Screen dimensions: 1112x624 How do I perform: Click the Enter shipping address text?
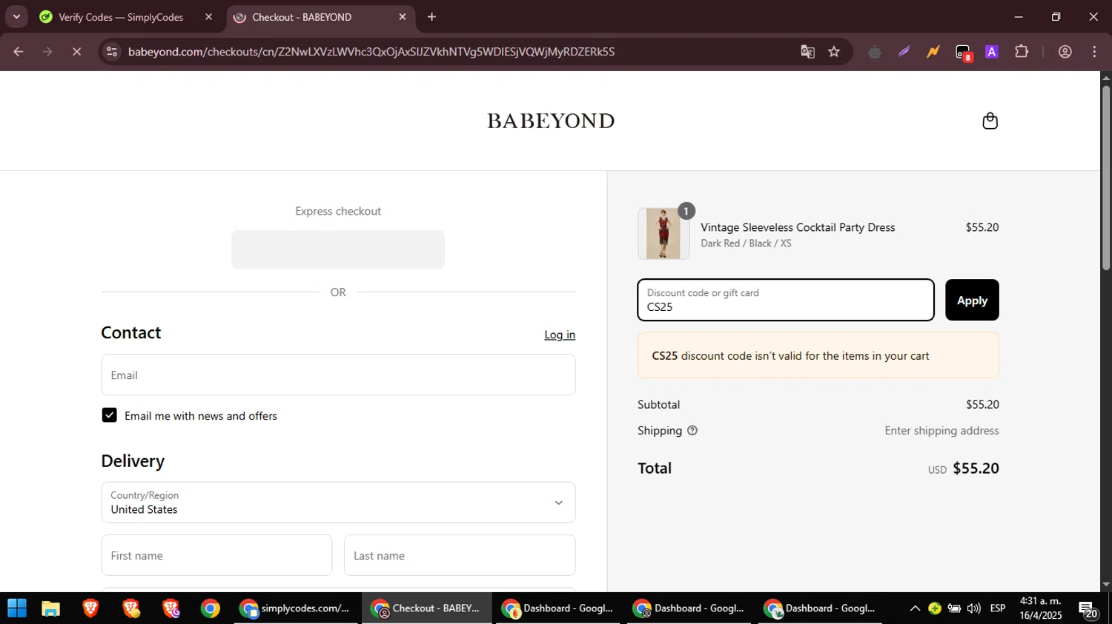point(941,431)
